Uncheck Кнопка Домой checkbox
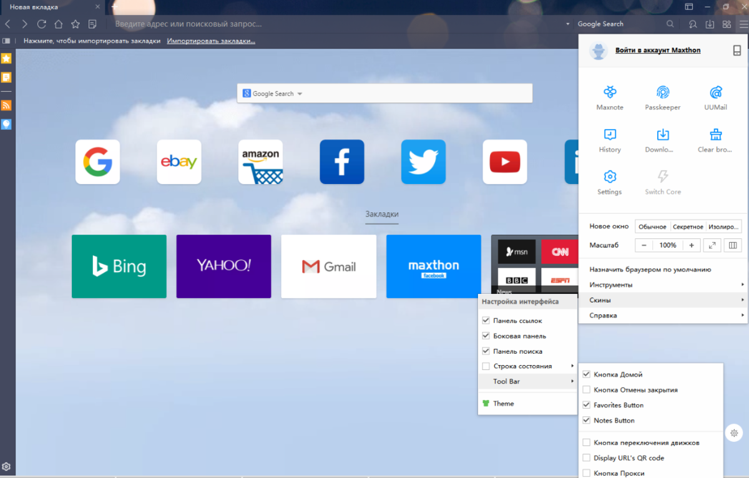The image size is (749, 478). (x=586, y=374)
